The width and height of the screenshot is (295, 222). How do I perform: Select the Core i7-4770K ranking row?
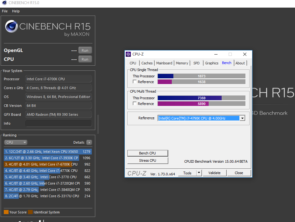point(48,171)
